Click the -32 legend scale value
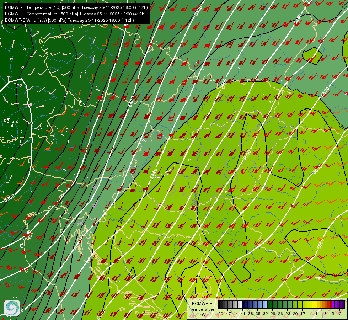The width and height of the screenshot is (348, 320). click(x=265, y=314)
